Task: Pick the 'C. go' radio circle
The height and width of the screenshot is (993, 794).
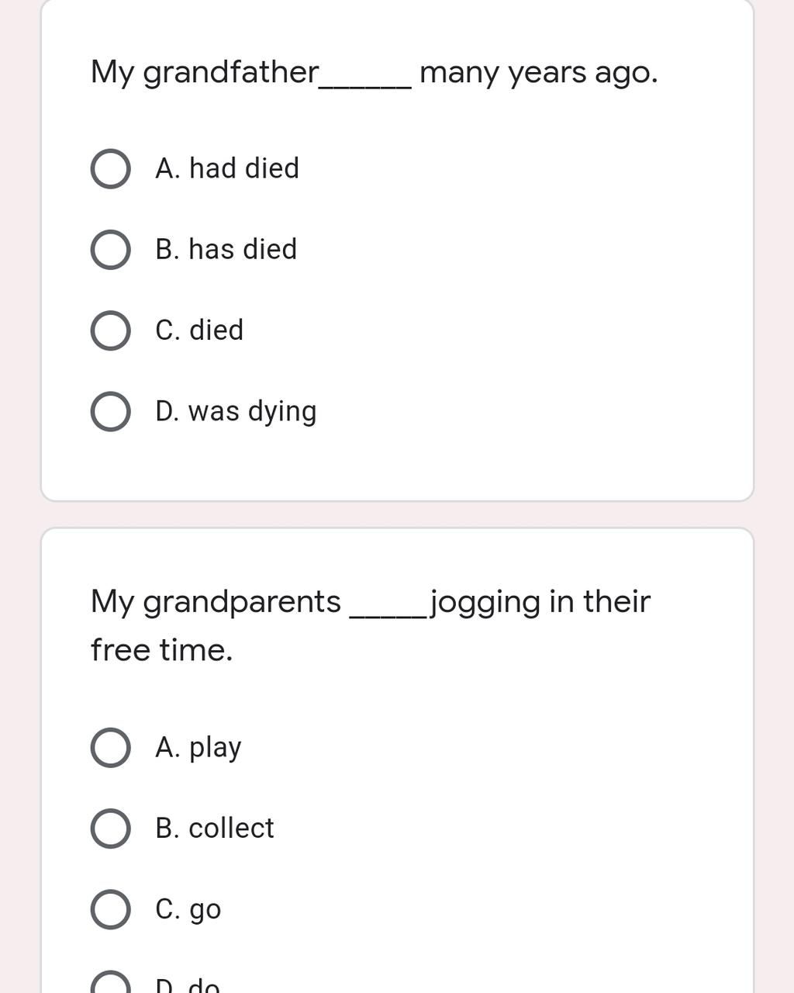Action: click(x=110, y=909)
